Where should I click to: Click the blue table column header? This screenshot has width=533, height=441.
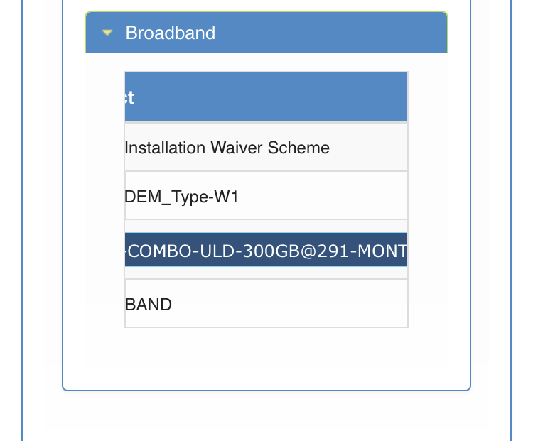coord(265,97)
